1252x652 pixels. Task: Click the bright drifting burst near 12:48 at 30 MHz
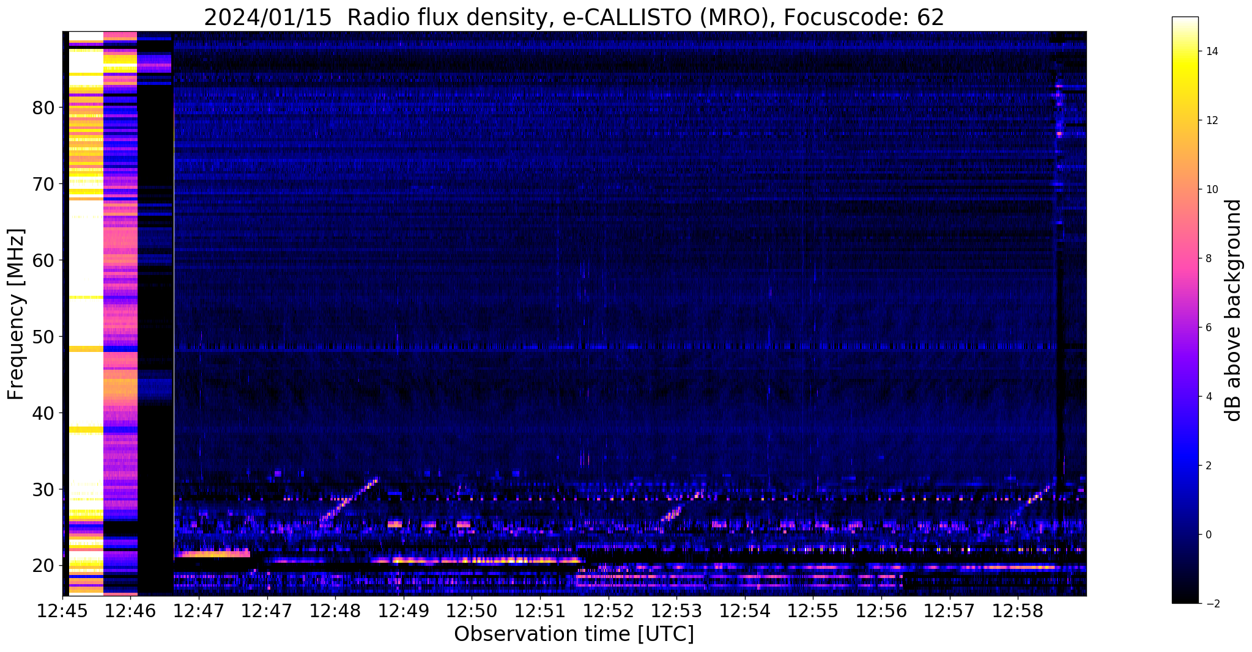click(349, 499)
